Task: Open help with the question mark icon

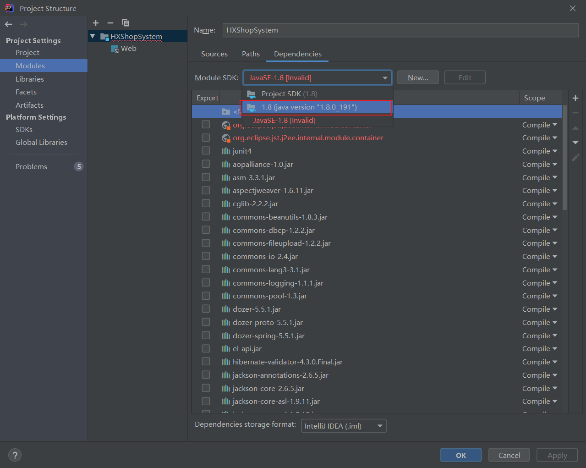Action: click(x=15, y=455)
